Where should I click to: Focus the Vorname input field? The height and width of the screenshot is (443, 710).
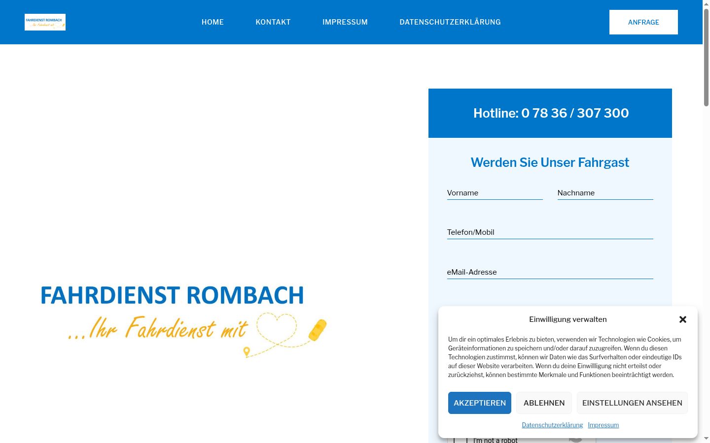[495, 193]
